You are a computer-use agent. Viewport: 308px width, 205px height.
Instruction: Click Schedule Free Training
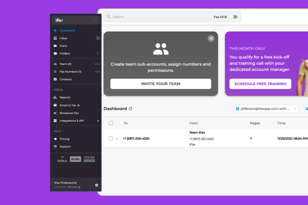[260, 84]
